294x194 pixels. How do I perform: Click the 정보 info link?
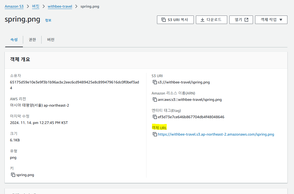tap(48, 20)
